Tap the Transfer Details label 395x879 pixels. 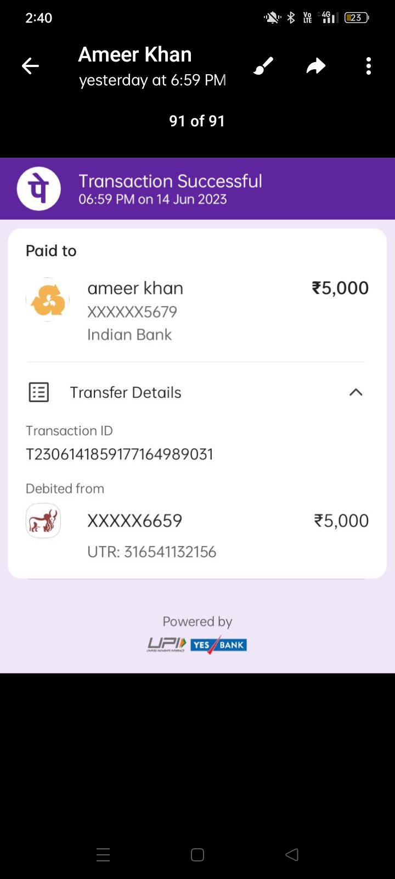coord(125,392)
